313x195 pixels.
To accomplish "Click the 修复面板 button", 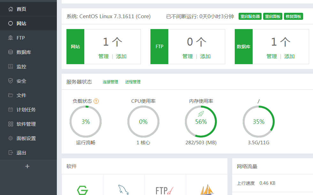I will (294, 16).
